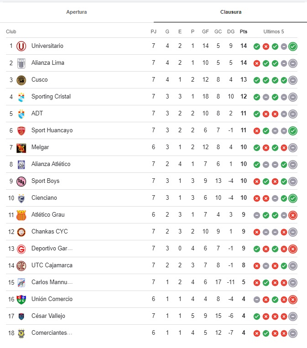Click the Melgar team logo
Screen dimensions: 307x348
pos(21,147)
